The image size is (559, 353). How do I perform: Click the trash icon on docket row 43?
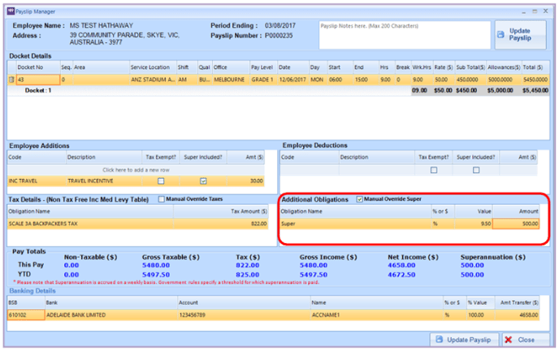coord(11,80)
